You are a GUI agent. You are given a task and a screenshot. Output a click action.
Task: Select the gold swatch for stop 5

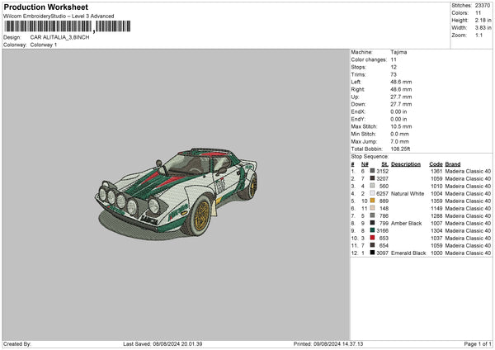(x=373, y=201)
